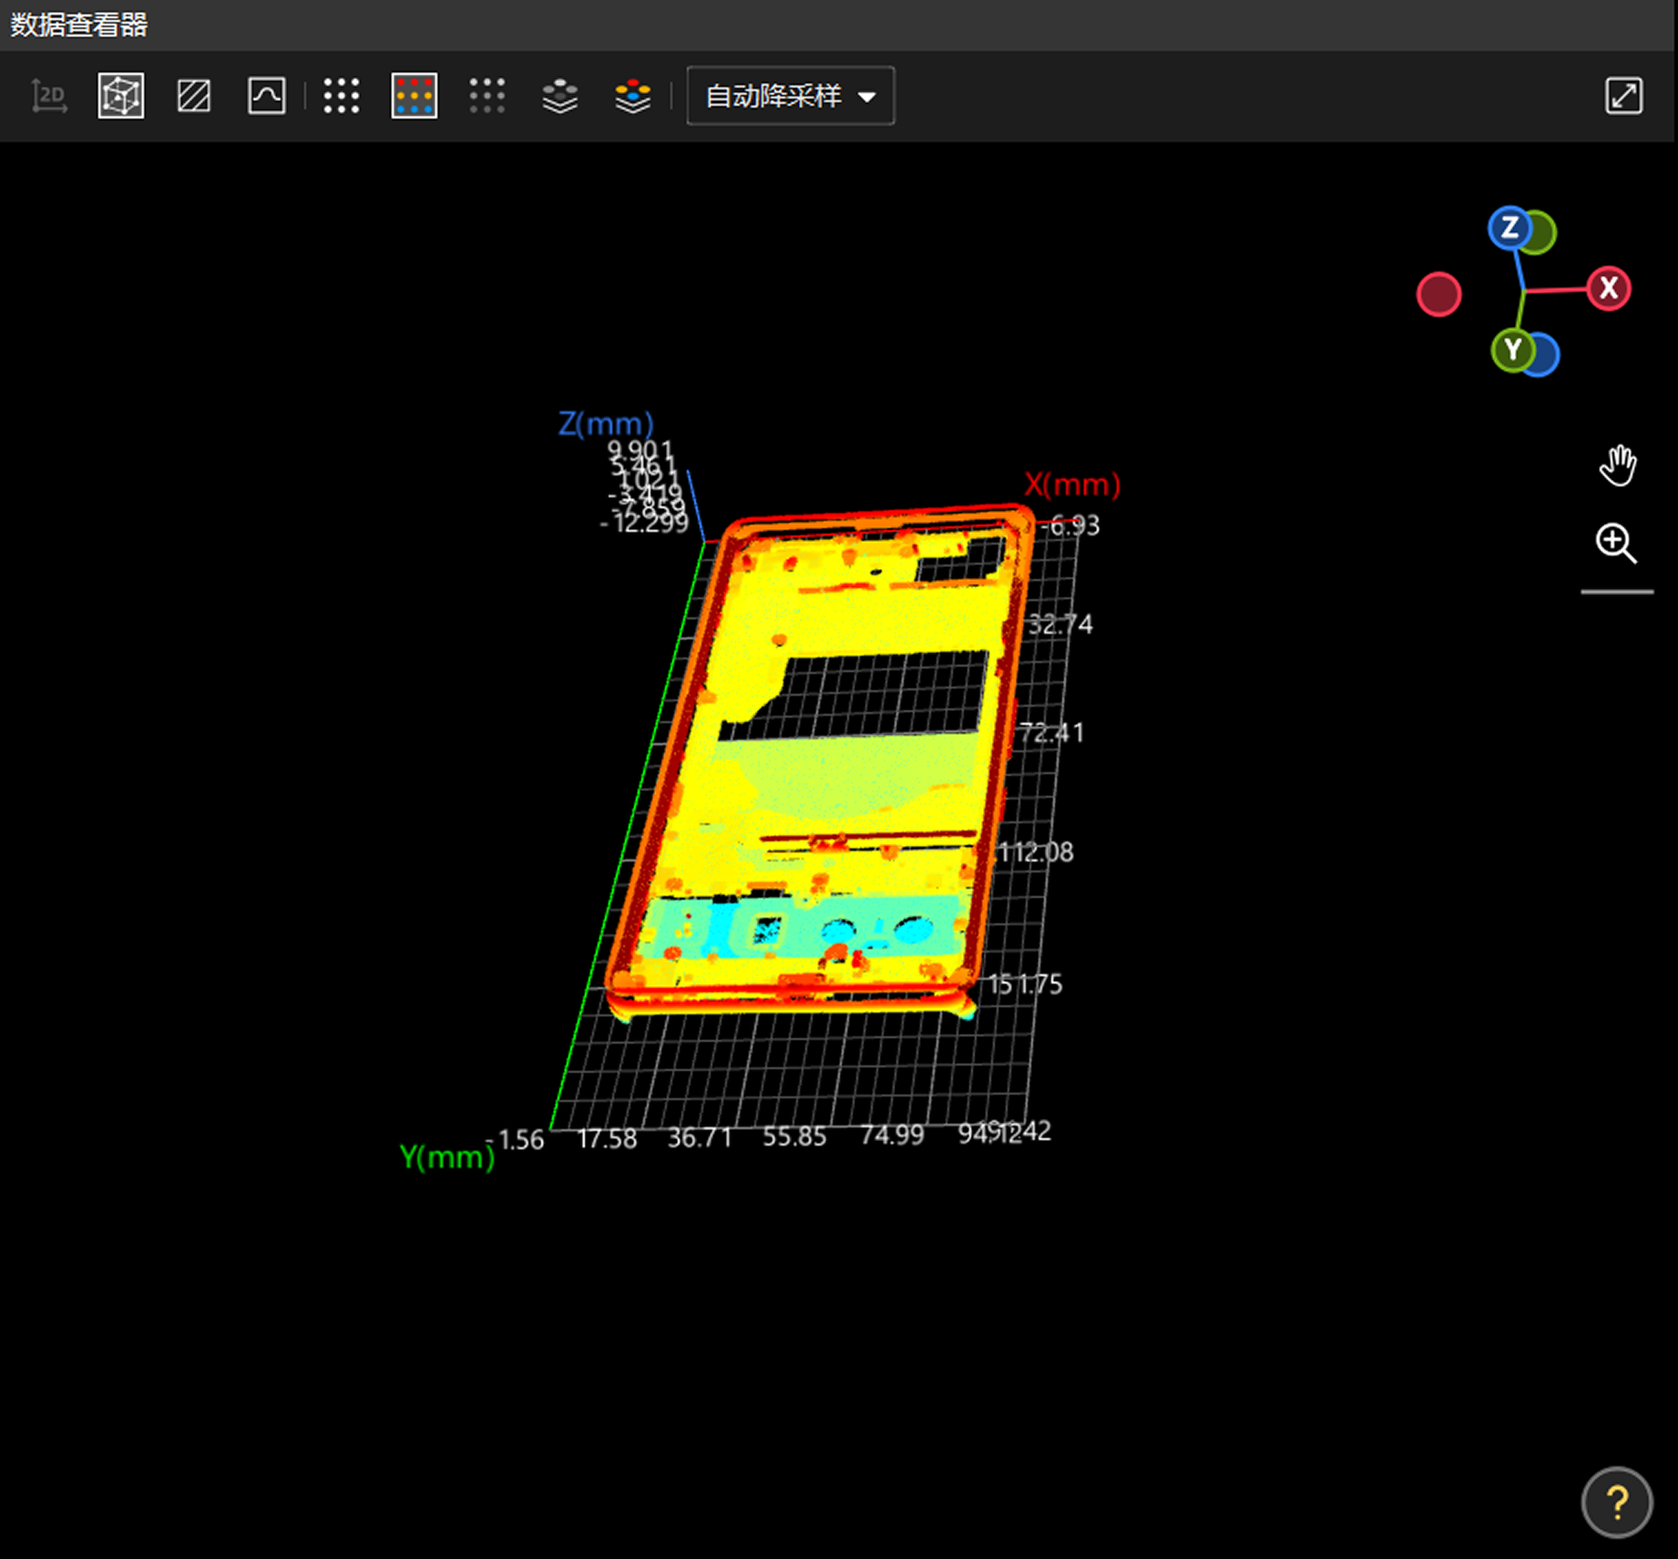Screen dimensions: 1678x1559
Task: Select the zoom-in magnifier tool
Action: point(1616,544)
